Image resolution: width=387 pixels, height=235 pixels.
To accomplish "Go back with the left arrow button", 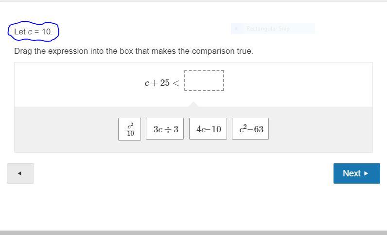I will (x=20, y=173).
